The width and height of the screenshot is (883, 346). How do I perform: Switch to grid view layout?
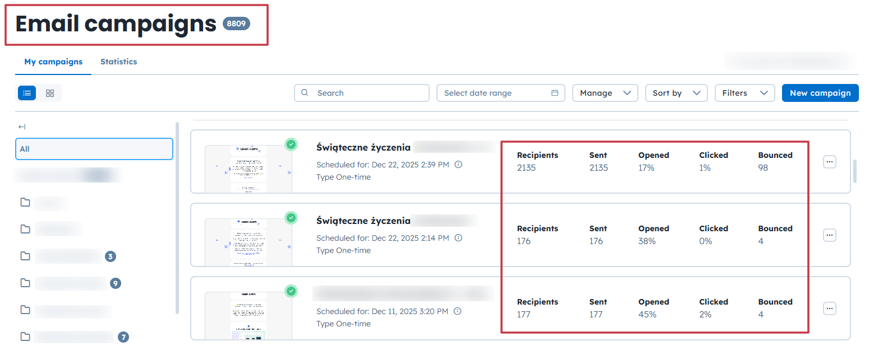point(50,93)
